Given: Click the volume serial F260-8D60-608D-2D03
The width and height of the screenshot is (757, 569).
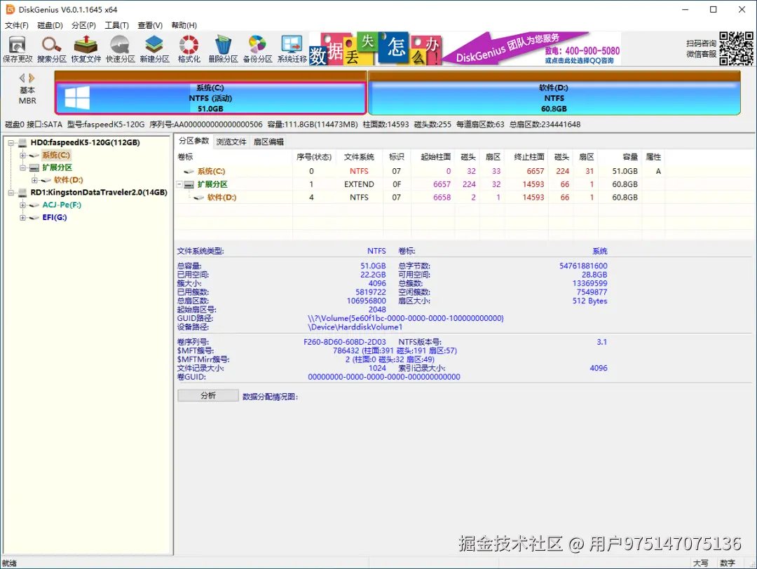Looking at the screenshot, I should [345, 342].
